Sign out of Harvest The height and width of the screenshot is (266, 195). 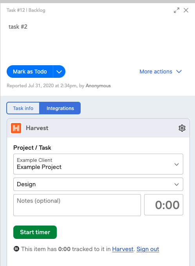(x=148, y=249)
